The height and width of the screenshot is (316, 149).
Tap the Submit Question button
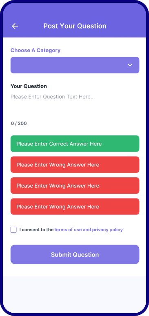click(75, 254)
